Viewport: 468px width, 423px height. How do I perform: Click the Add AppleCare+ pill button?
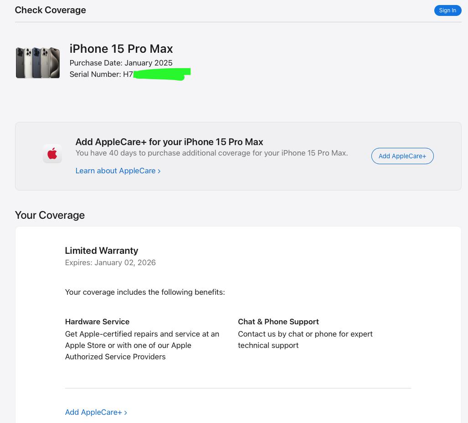point(402,156)
